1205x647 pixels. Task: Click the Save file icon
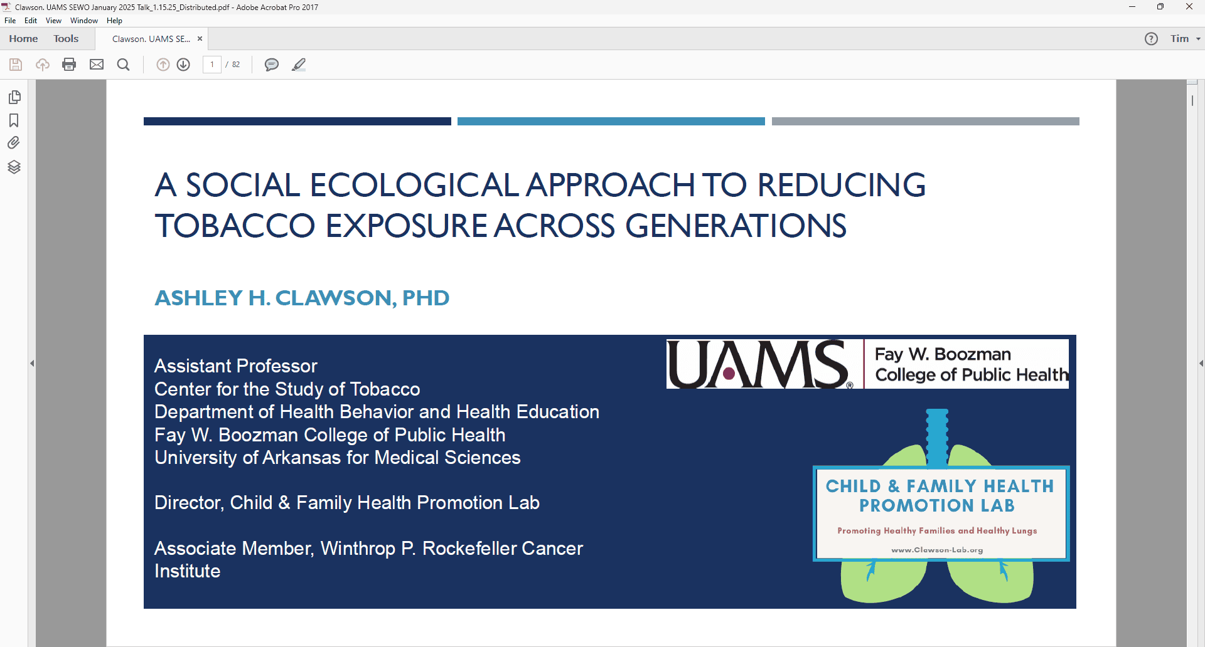(x=16, y=65)
